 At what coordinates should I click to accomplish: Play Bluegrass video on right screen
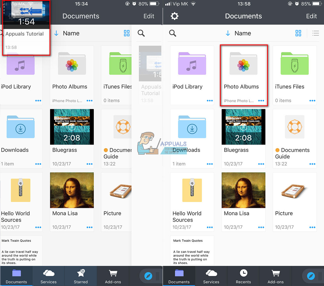[x=243, y=138]
